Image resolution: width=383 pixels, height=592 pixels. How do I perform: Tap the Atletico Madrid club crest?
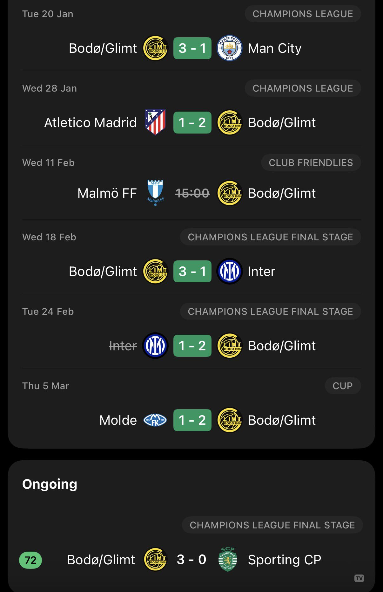click(155, 122)
